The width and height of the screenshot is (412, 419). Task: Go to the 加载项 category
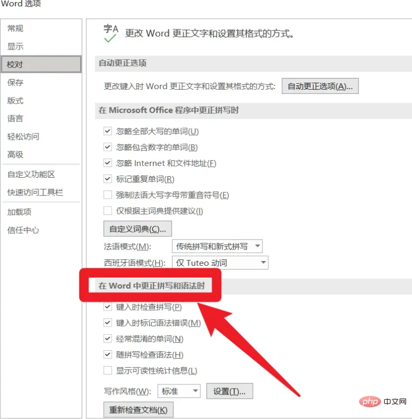pos(19,212)
